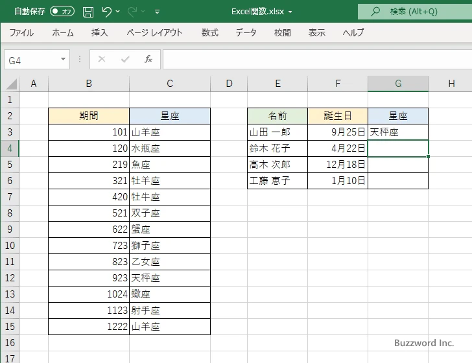This screenshot has height=363, width=472.
Task: Select column H header
Action: [x=451, y=84]
